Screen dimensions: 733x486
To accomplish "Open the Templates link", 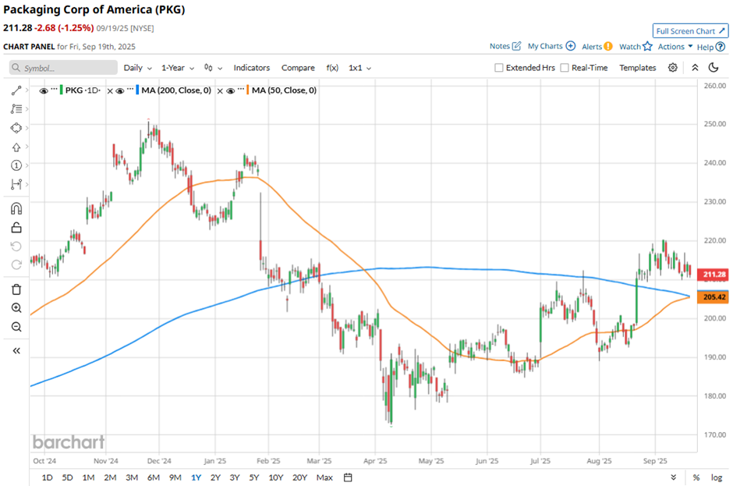I will (x=637, y=68).
